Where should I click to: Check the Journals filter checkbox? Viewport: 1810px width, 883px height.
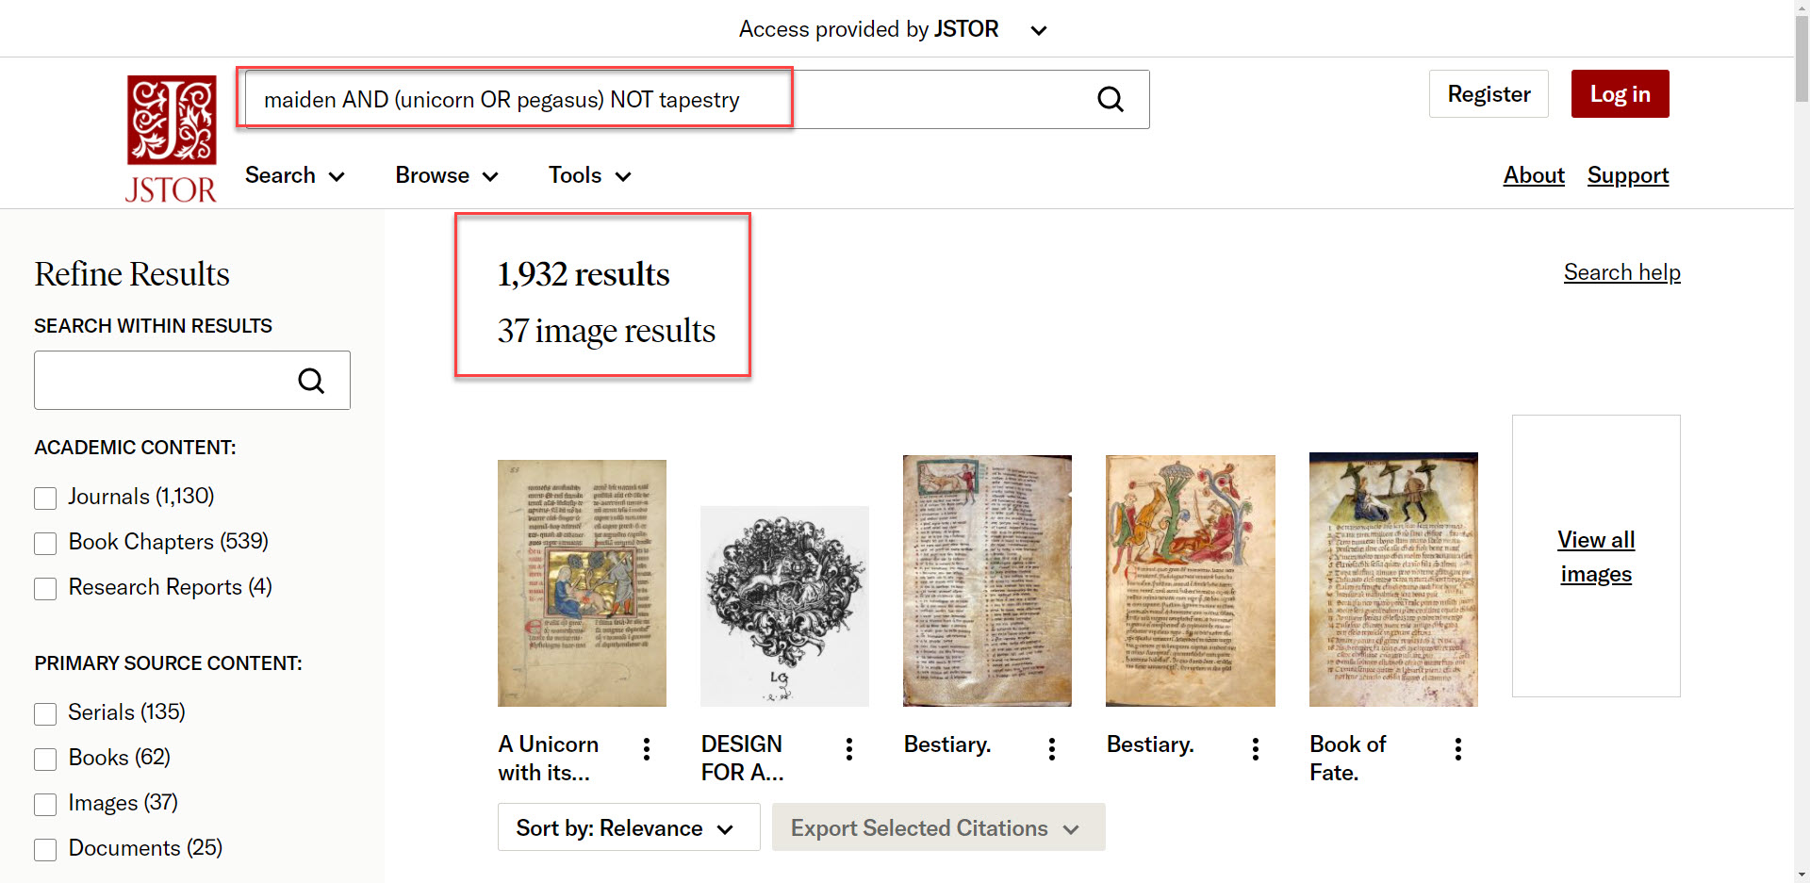pyautogui.click(x=45, y=498)
